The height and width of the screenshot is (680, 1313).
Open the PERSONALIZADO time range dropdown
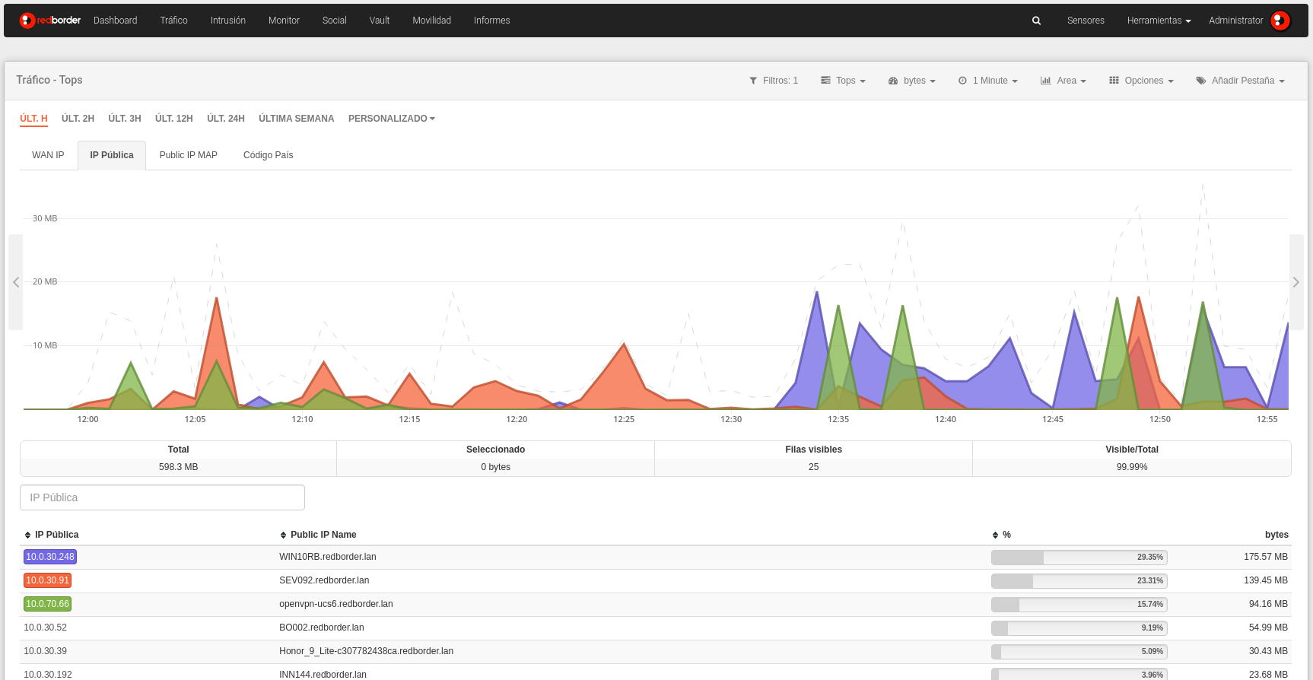pos(391,119)
